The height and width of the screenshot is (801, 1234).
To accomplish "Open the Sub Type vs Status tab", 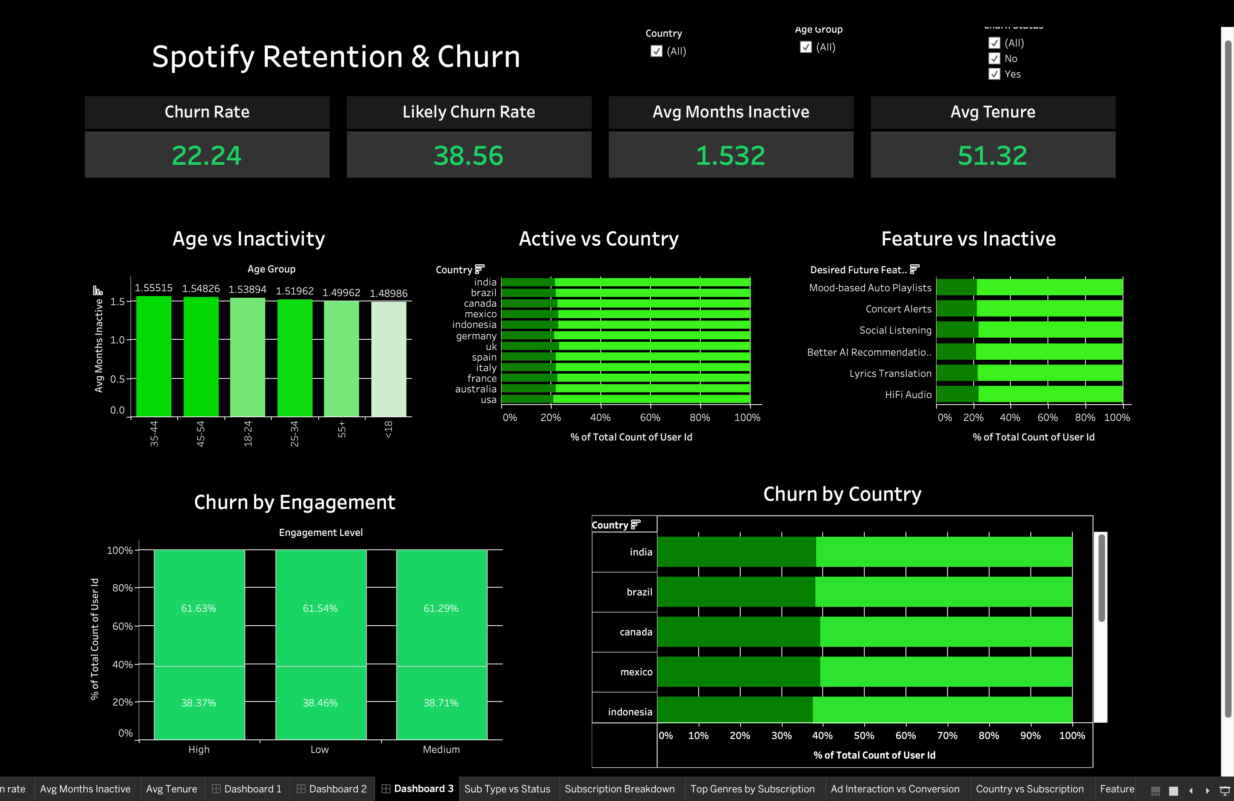I will click(507, 789).
